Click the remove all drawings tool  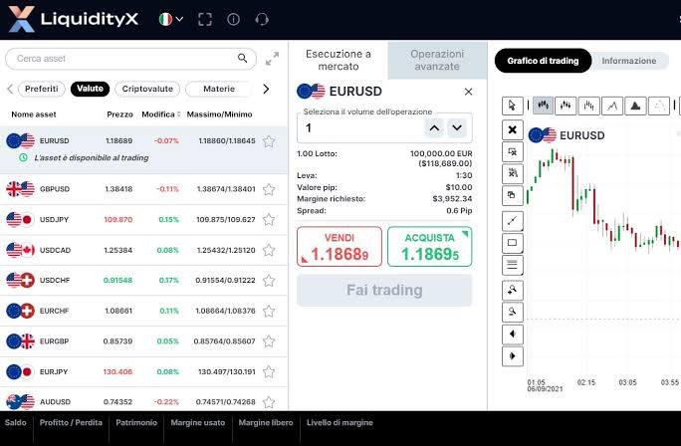513,173
